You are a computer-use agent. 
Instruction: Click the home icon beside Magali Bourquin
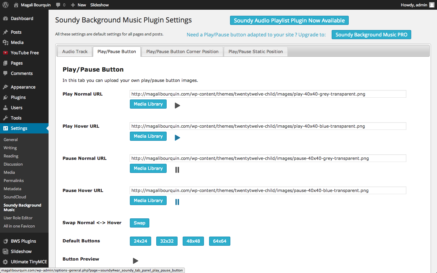pos(16,5)
